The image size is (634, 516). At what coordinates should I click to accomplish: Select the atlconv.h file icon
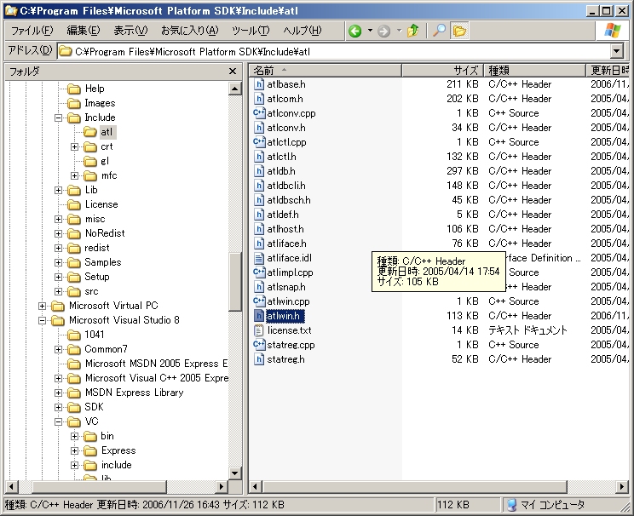click(259, 128)
